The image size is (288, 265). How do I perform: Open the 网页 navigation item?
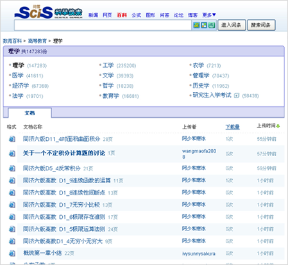click(107, 15)
